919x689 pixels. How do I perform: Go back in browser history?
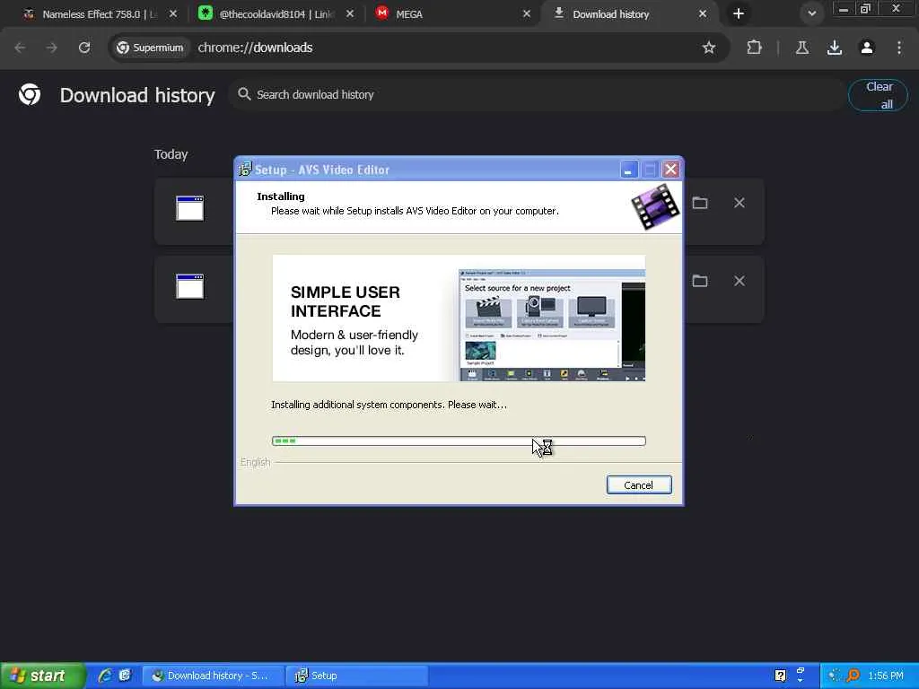click(x=20, y=48)
